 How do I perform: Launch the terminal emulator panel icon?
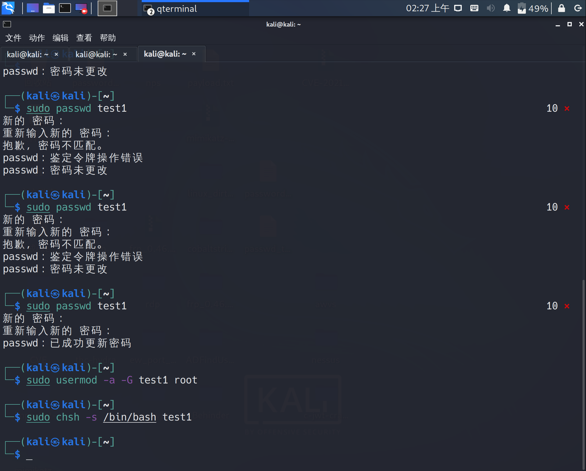[x=65, y=8]
